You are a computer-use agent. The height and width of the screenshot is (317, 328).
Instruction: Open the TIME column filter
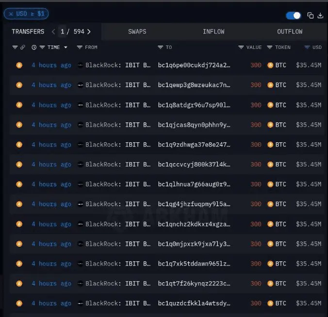[x=42, y=47]
